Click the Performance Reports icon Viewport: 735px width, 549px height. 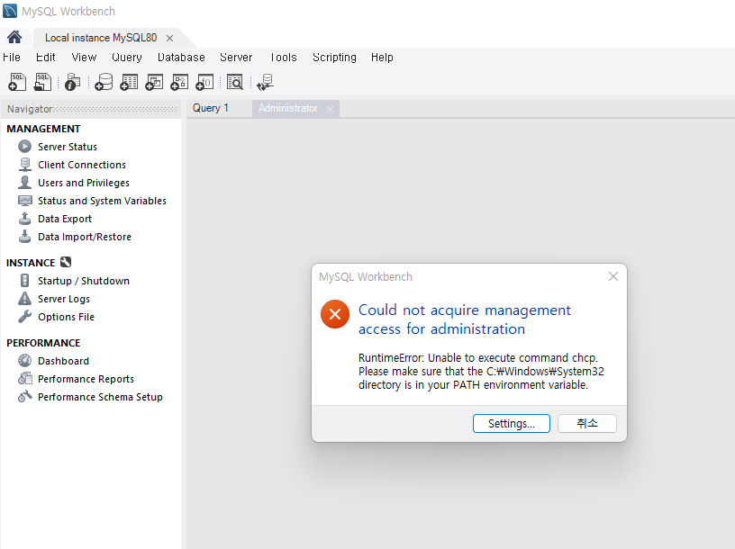tap(25, 379)
